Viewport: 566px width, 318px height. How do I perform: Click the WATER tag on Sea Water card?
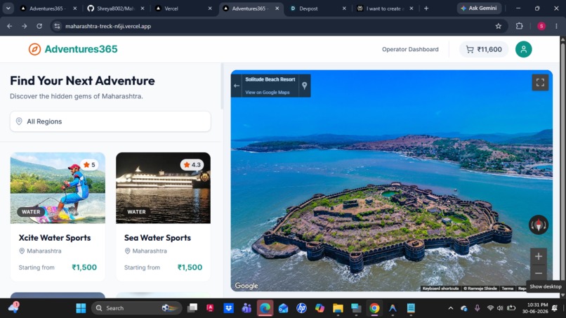[x=136, y=212]
